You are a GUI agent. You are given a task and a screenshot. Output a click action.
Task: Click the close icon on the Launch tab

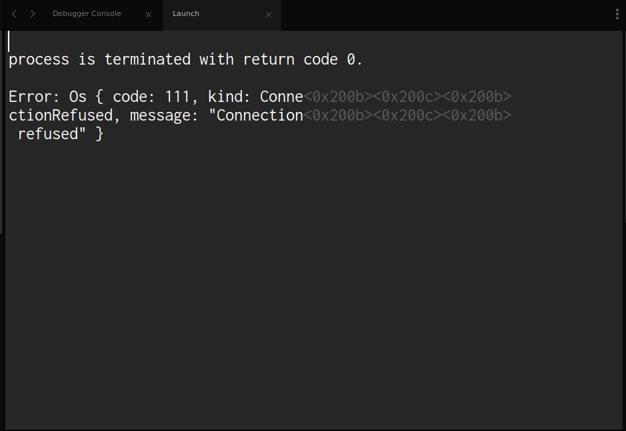269,14
